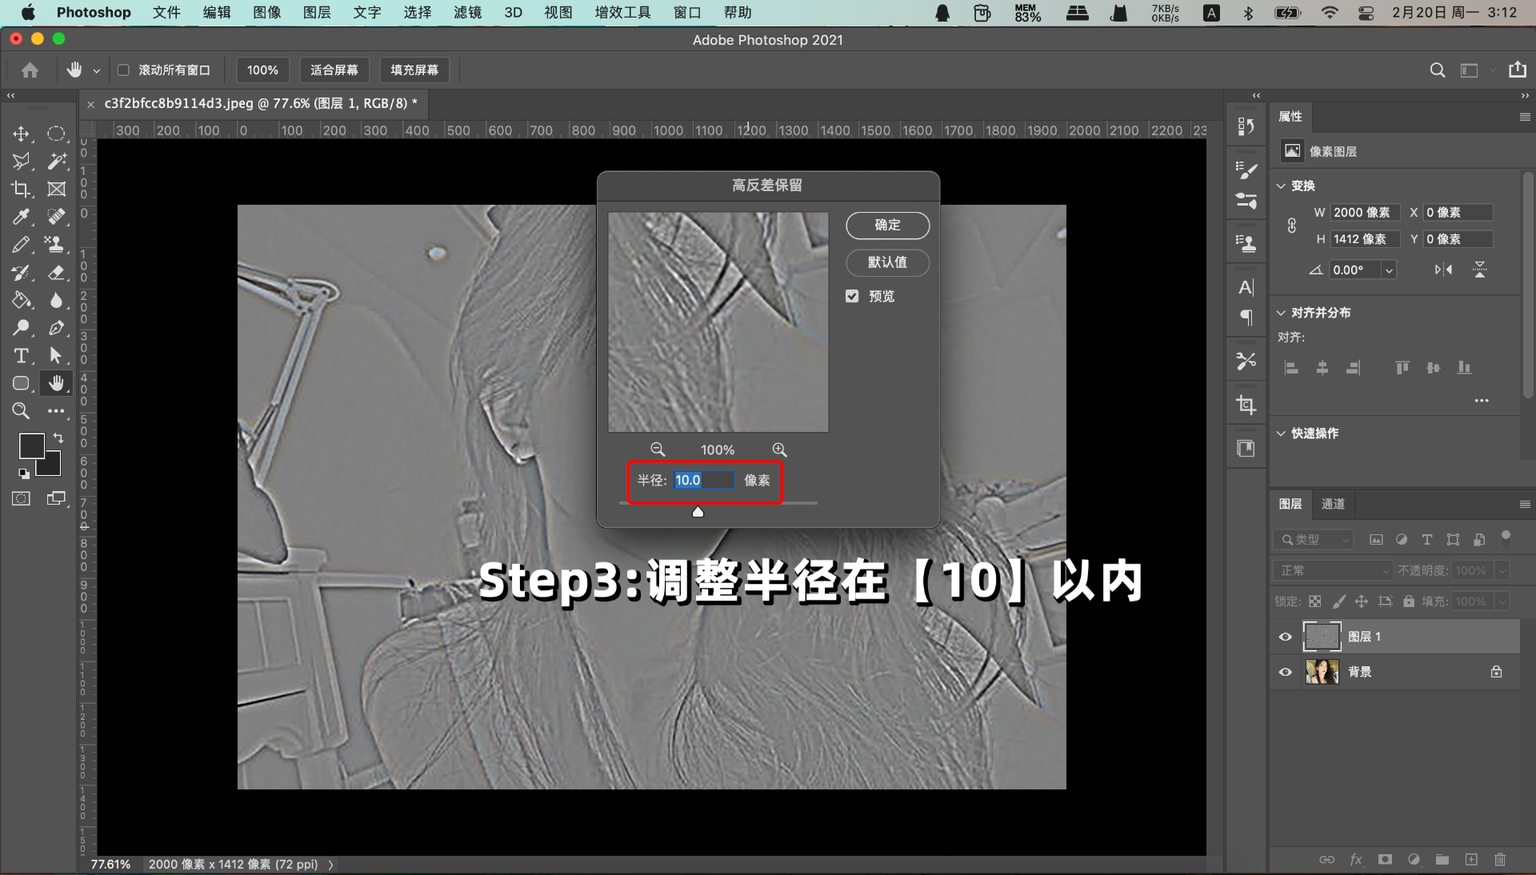This screenshot has width=1536, height=875.
Task: Hide 背景 layer visibility
Action: [x=1286, y=672]
